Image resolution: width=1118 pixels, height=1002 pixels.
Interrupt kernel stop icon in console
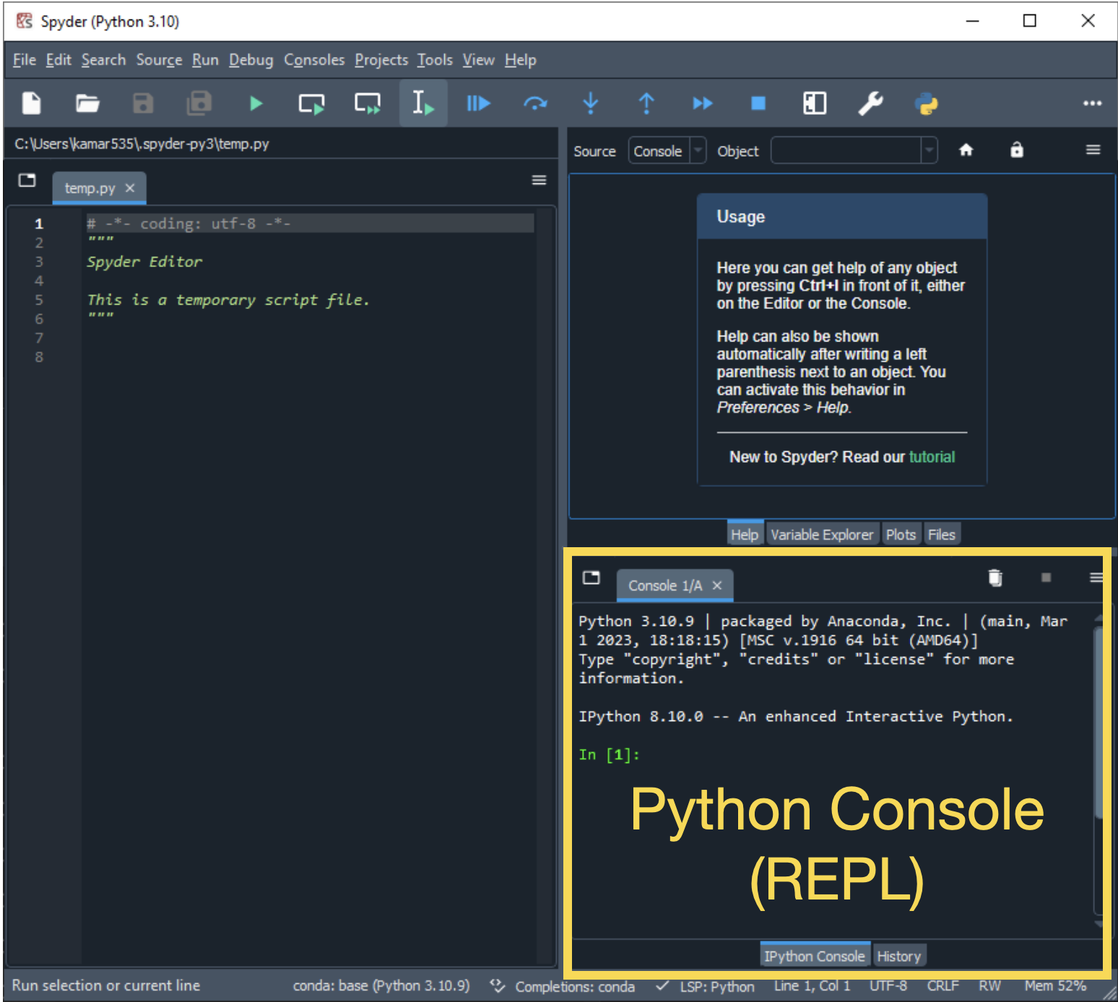[x=1046, y=578]
